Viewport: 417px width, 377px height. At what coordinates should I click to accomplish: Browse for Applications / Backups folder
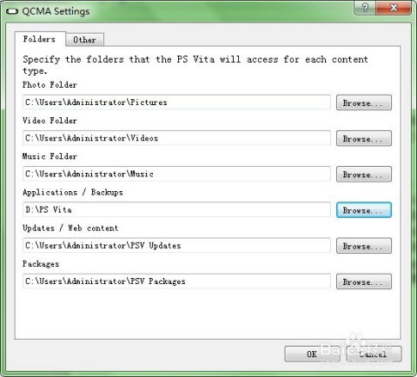(x=364, y=210)
